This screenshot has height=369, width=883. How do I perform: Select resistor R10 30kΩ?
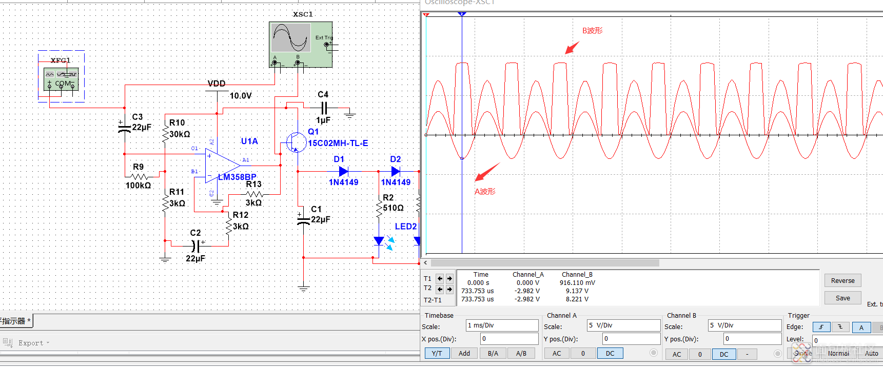tap(165, 134)
